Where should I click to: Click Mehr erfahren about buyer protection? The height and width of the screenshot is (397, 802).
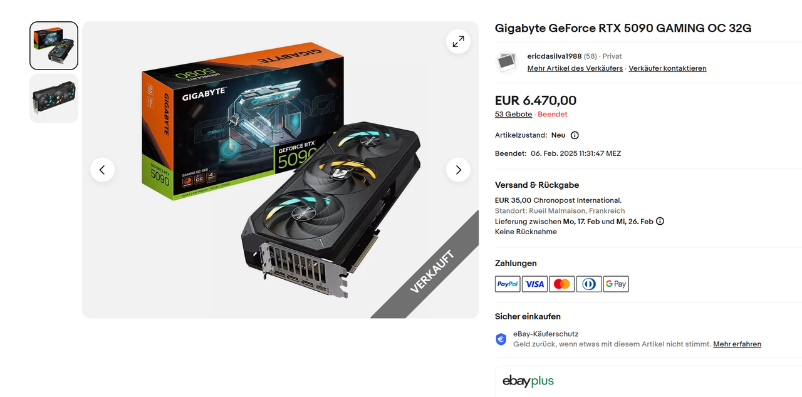coord(737,344)
